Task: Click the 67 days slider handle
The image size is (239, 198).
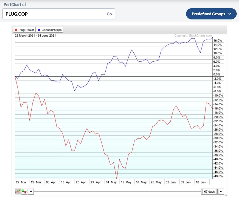Action: (209, 191)
